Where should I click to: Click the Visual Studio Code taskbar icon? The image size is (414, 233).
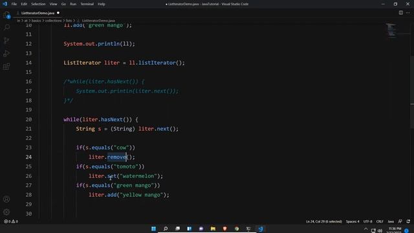coord(260,228)
